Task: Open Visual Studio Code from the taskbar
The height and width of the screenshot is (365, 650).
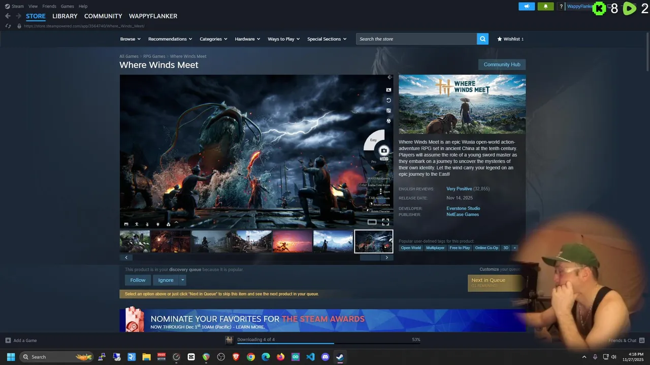Action: [310, 357]
